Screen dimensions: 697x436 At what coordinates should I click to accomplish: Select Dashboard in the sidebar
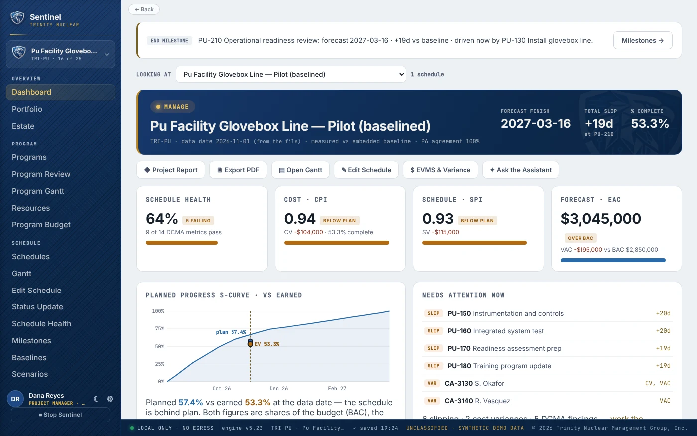click(60, 92)
